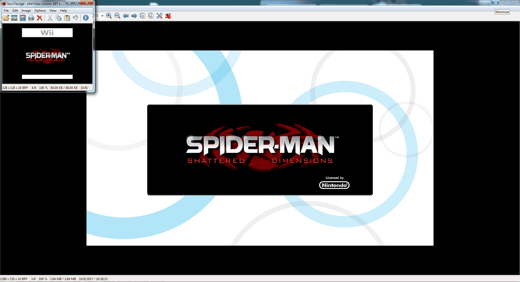This screenshot has width=520, height=282.
Task: Click '146 %' zoom status text
Action: [43, 88]
